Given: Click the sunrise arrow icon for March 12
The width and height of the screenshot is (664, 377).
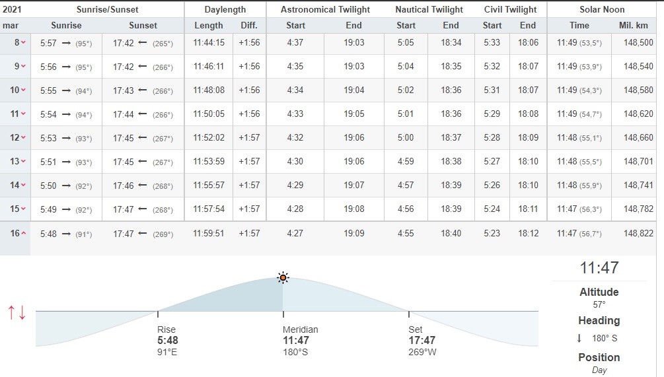Looking at the screenshot, I should pos(65,138).
